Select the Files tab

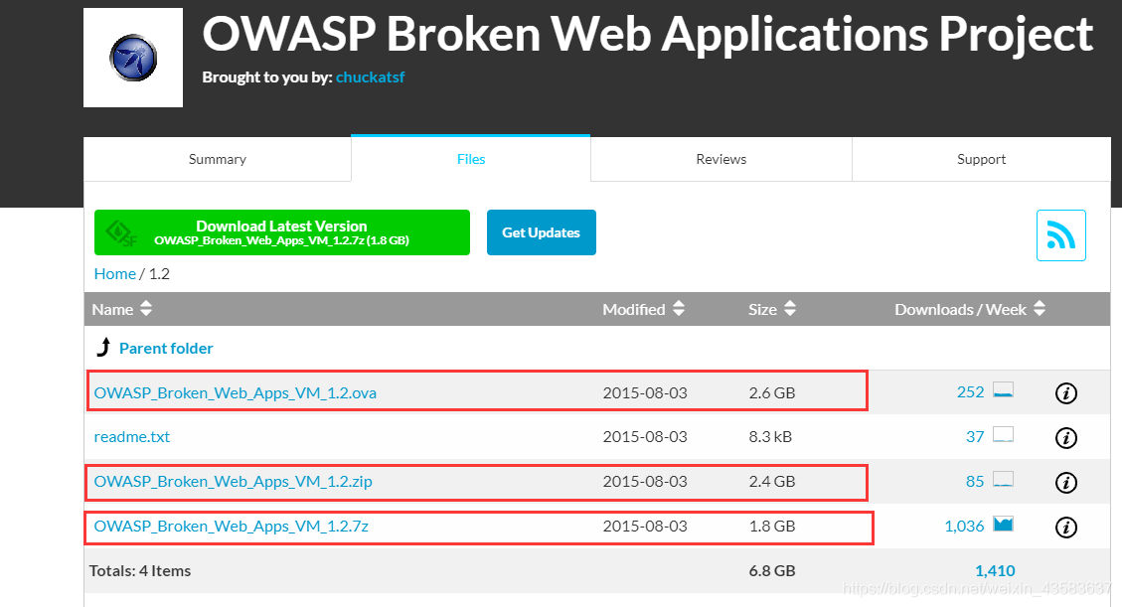point(471,159)
